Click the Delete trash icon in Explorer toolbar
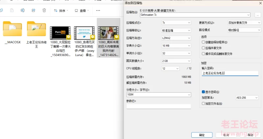 (44, 10)
